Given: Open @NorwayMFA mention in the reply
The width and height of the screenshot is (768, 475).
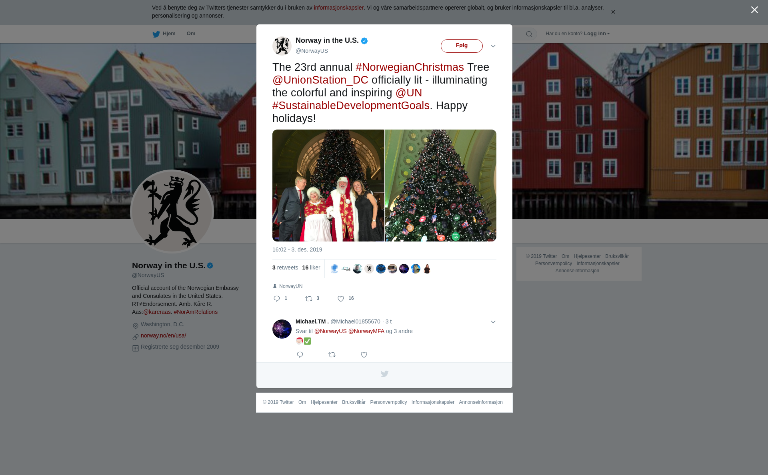Looking at the screenshot, I should 366,331.
